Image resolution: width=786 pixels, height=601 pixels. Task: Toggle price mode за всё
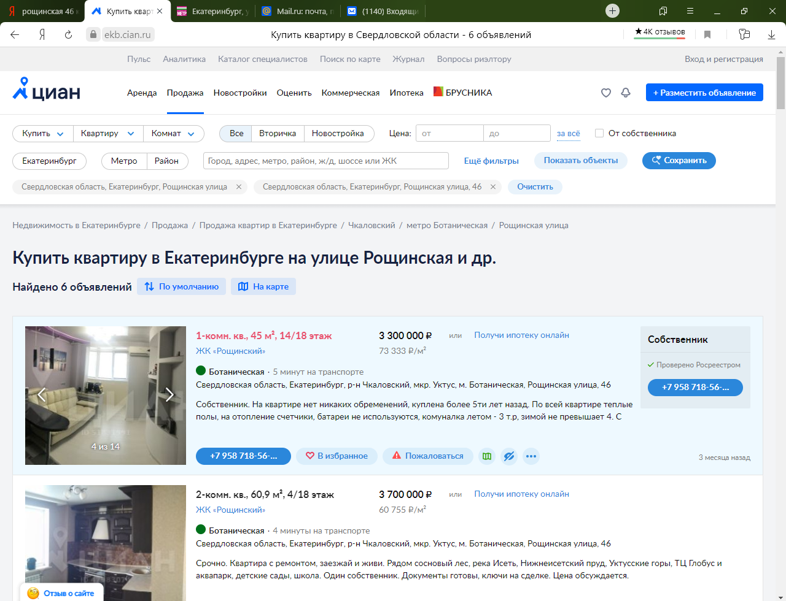tap(568, 133)
